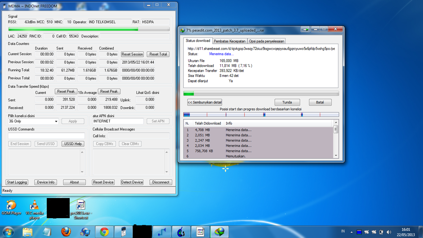The image size is (423, 238).
Task: Click the volume speaker icon in the tray
Action: coord(389,232)
